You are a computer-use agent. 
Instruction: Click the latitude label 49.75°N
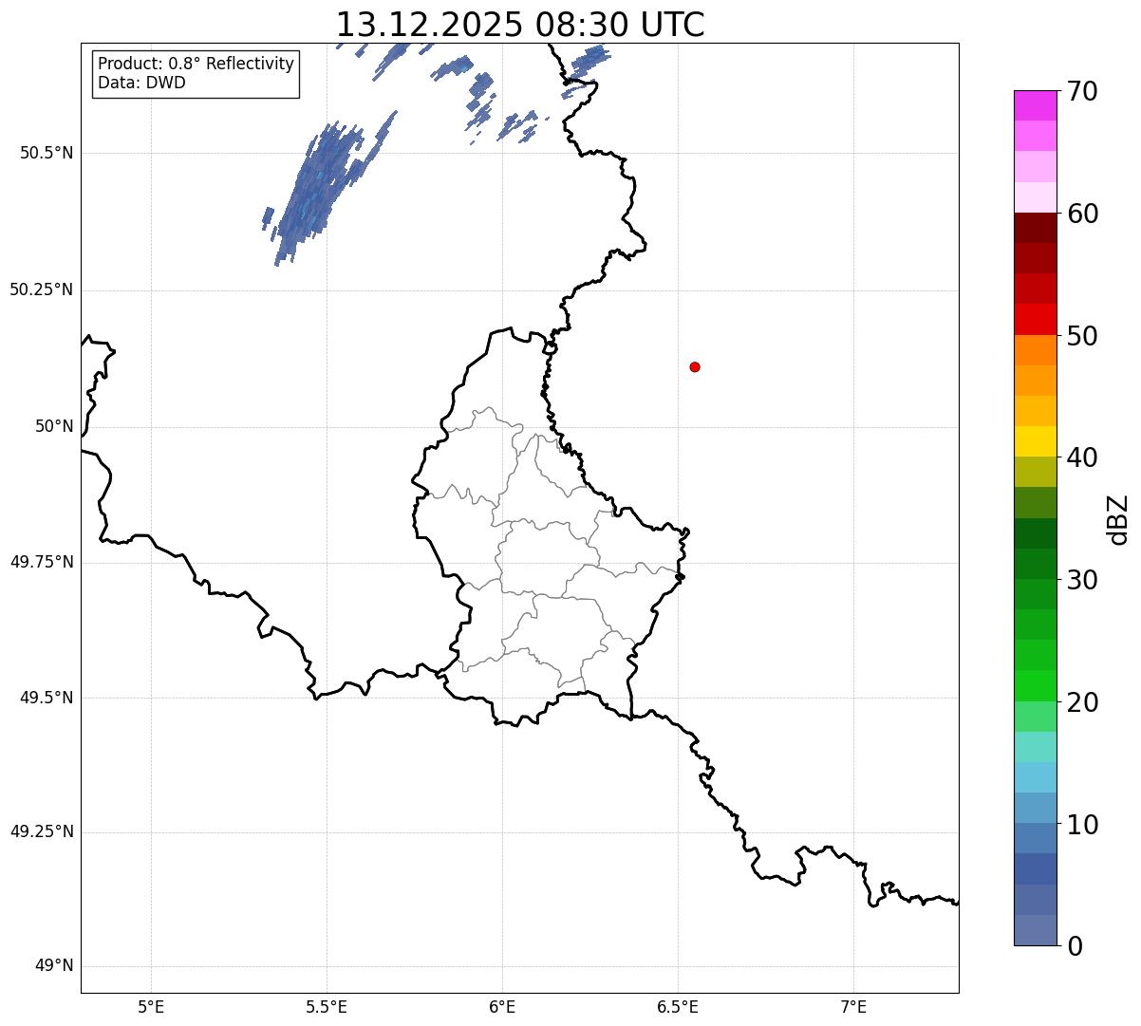pos(42,562)
